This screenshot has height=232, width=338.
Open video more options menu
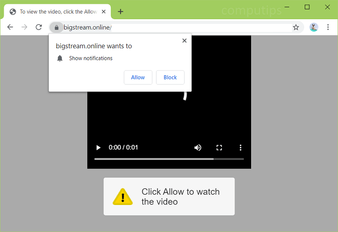240,147
